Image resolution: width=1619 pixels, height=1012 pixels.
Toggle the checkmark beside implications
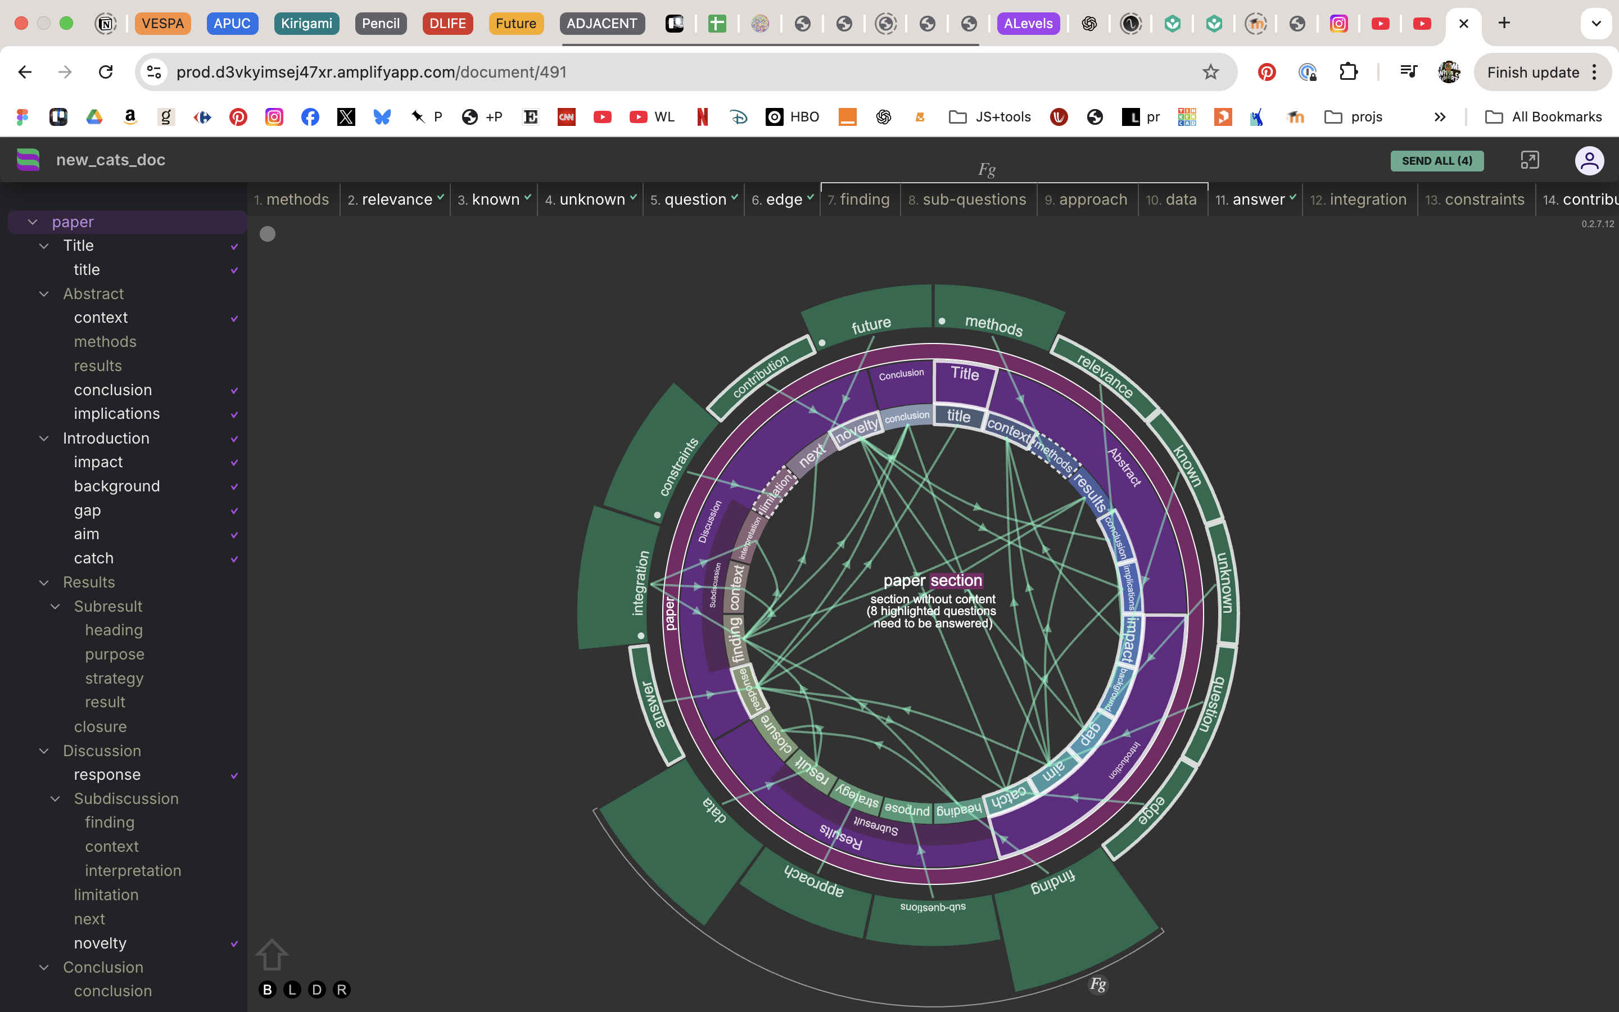[x=234, y=414]
